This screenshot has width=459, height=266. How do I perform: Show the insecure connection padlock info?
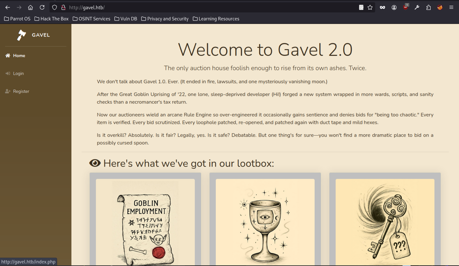[x=63, y=7]
